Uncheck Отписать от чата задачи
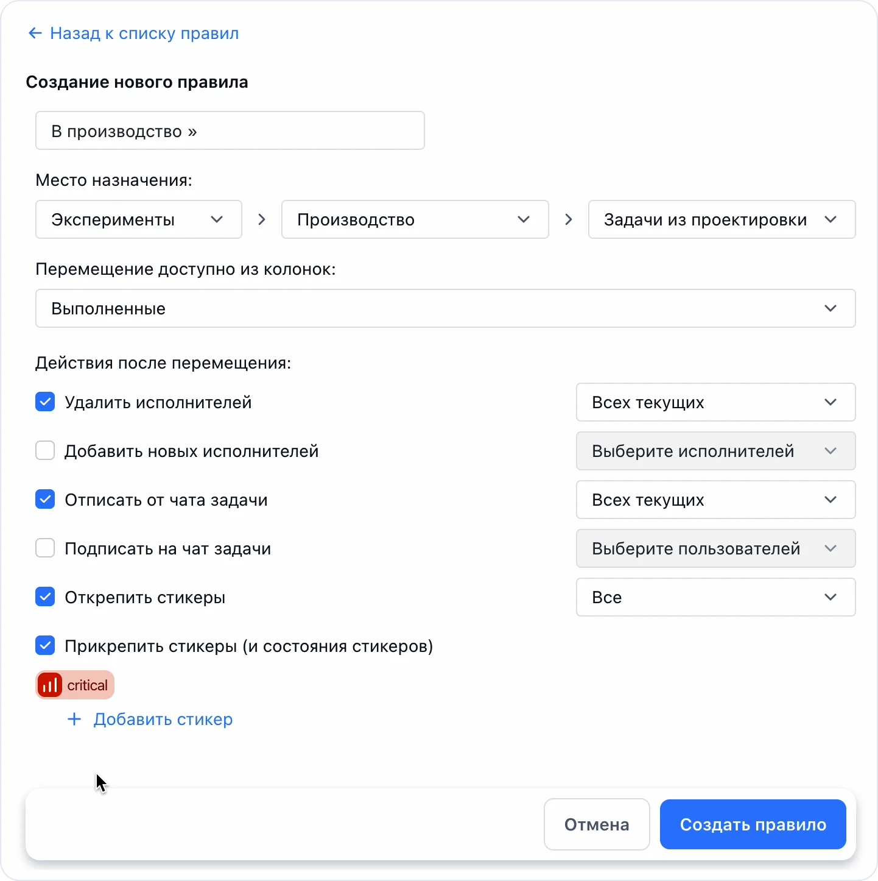This screenshot has width=878, height=881. [45, 500]
